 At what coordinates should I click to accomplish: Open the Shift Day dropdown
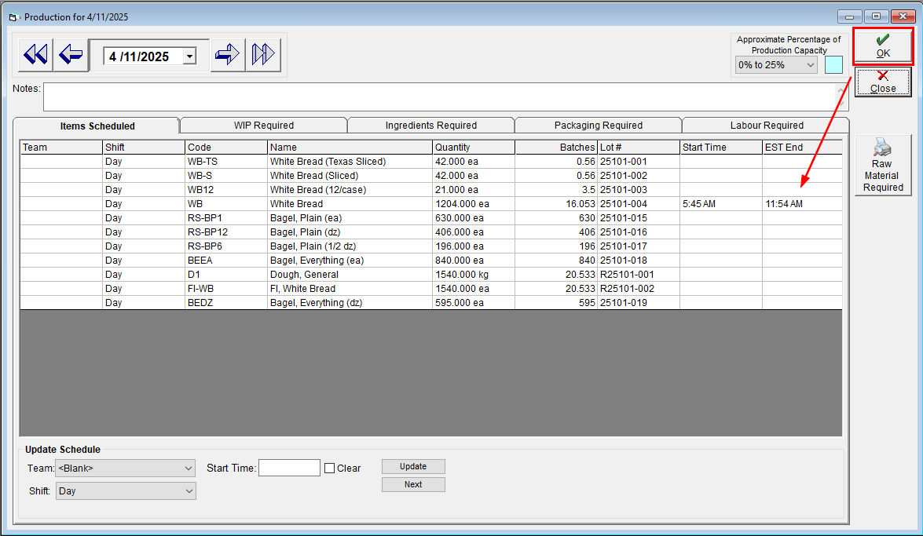(126, 490)
